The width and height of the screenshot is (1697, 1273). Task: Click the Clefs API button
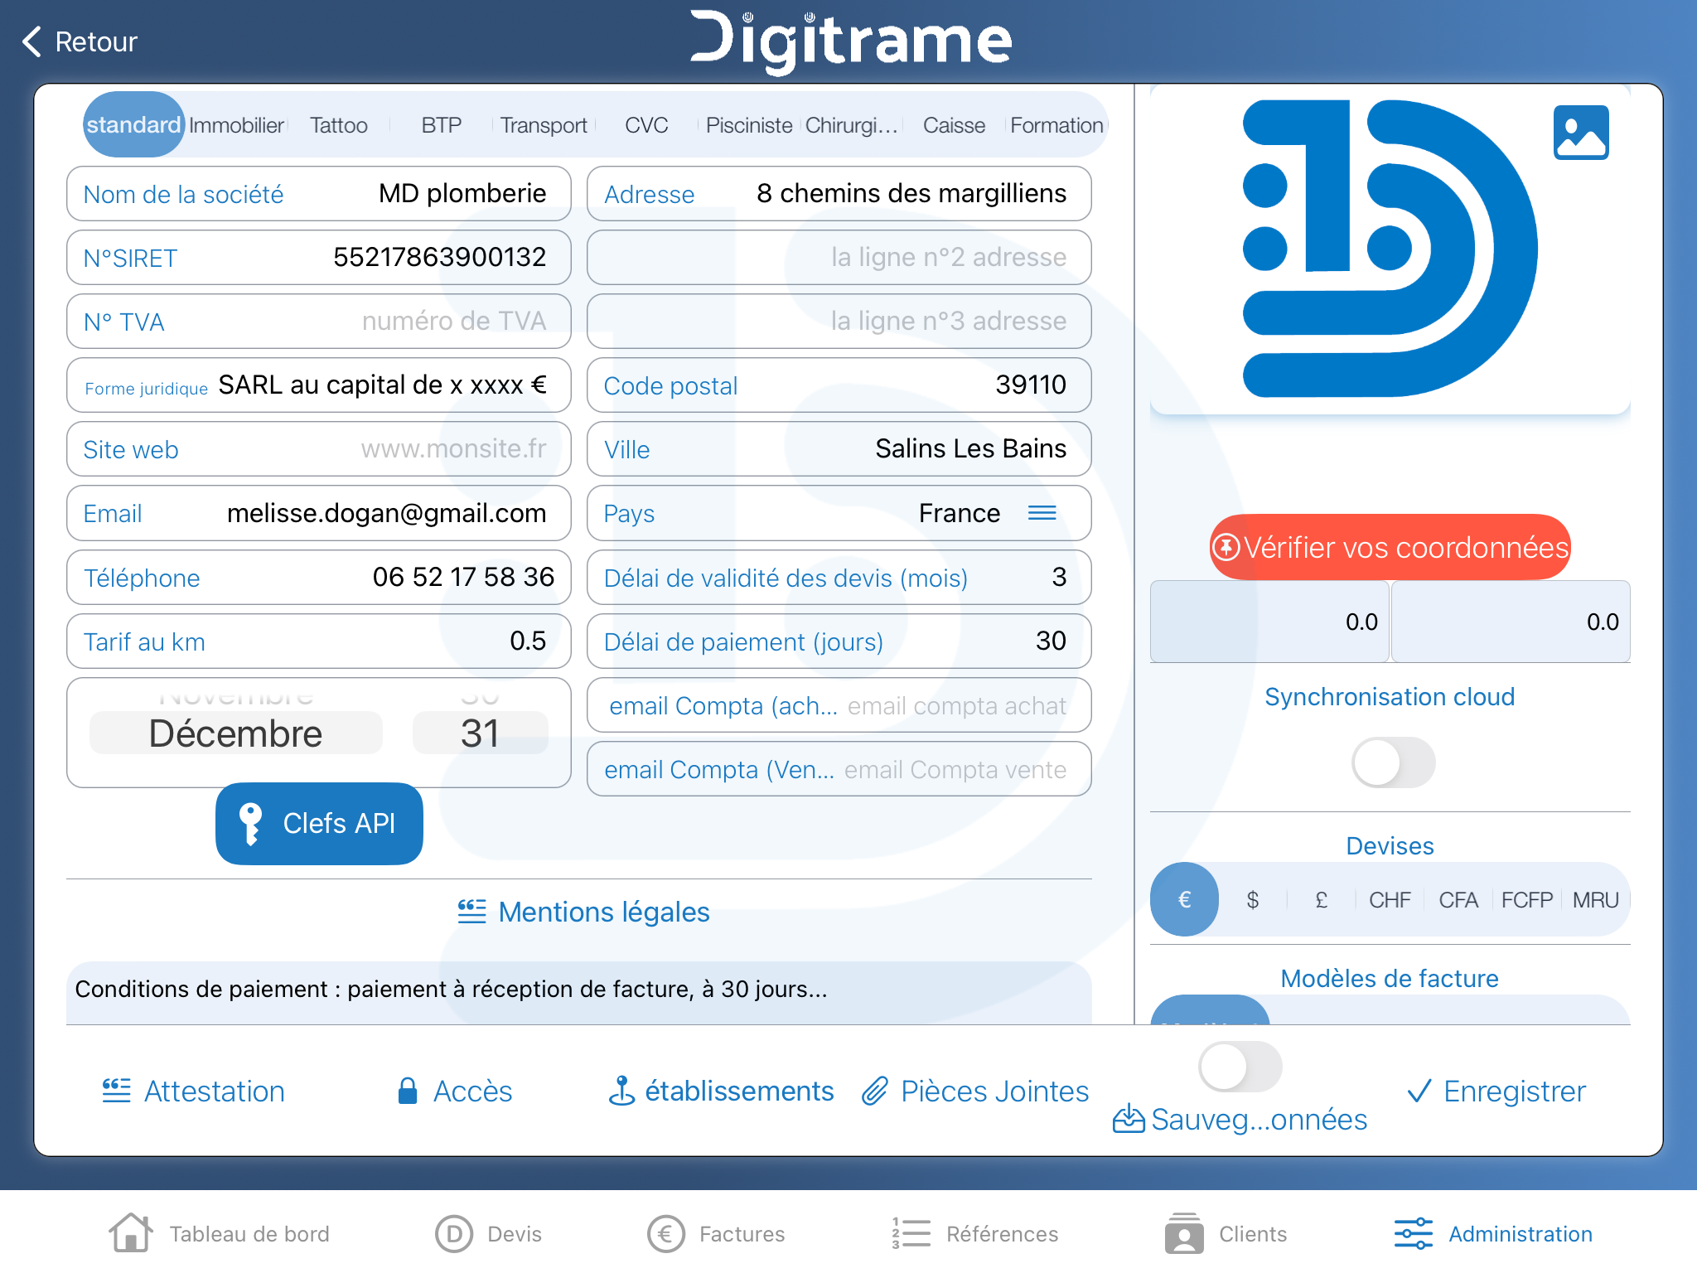(x=319, y=824)
